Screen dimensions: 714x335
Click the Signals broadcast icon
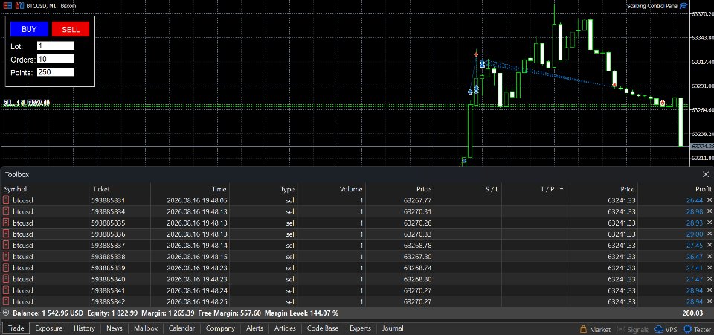(620, 329)
